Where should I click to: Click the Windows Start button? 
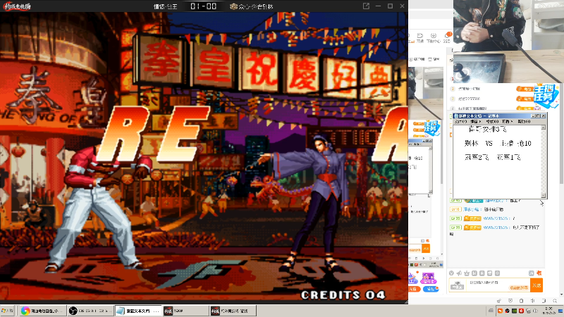(x=7, y=311)
